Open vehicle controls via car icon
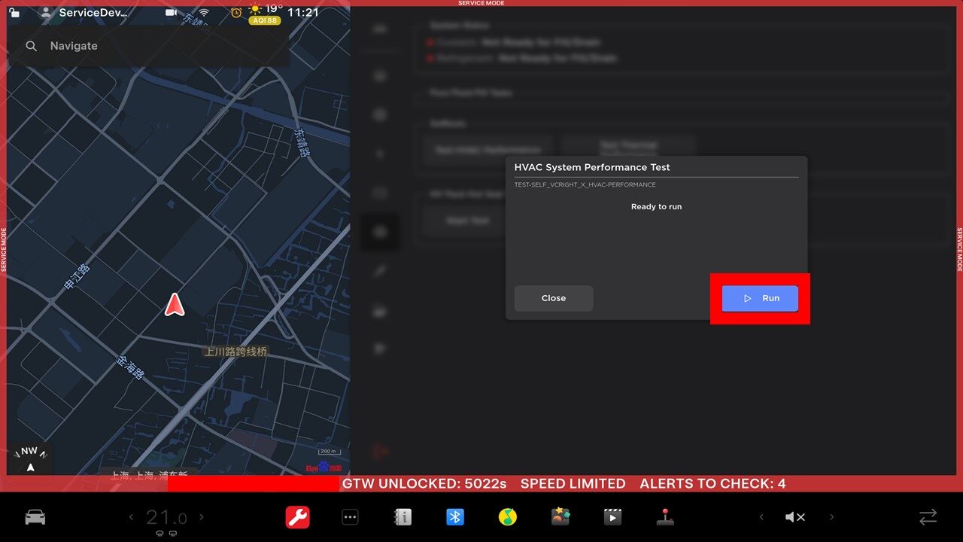963x542 pixels. click(35, 517)
